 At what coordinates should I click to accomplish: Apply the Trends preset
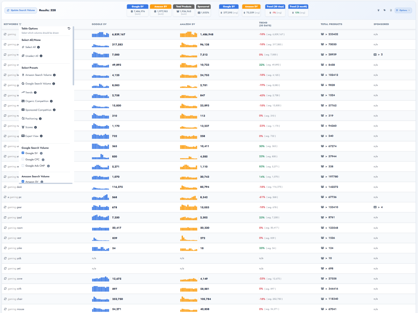[27, 93]
